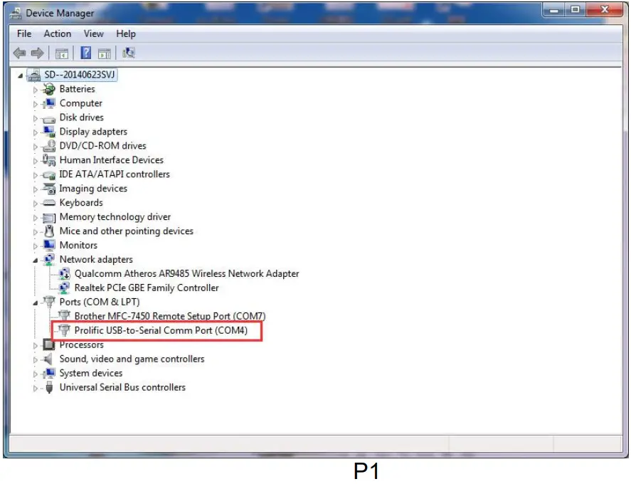
Task: Click the Universal Serial Bus controllers icon
Action: tap(49, 387)
